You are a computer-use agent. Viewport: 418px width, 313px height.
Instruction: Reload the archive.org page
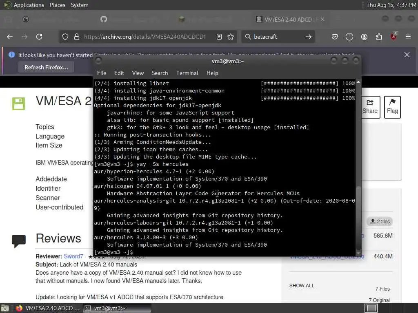[39, 37]
